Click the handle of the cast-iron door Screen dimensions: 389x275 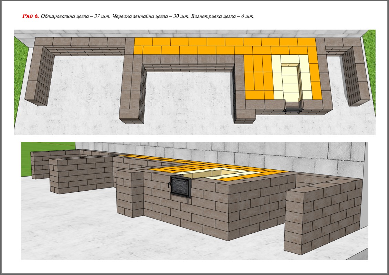(170, 186)
